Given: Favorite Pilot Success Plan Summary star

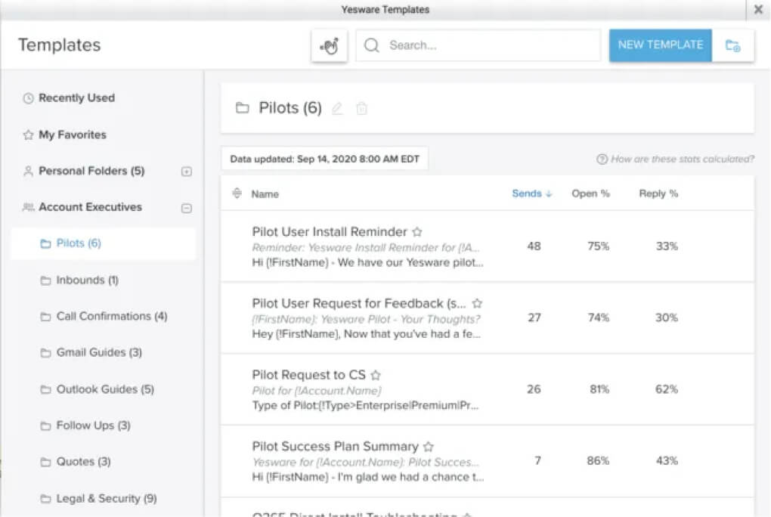Looking at the screenshot, I should [x=429, y=446].
